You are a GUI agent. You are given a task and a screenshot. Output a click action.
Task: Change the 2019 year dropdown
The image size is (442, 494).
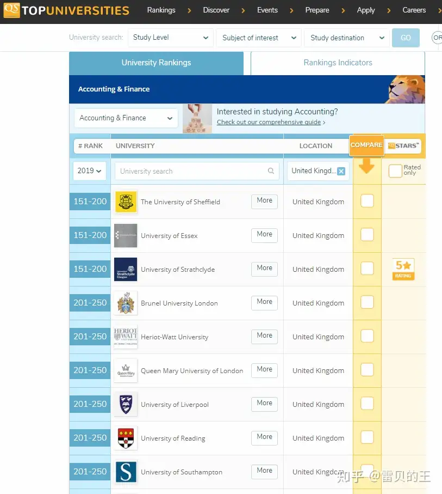pyautogui.click(x=89, y=171)
